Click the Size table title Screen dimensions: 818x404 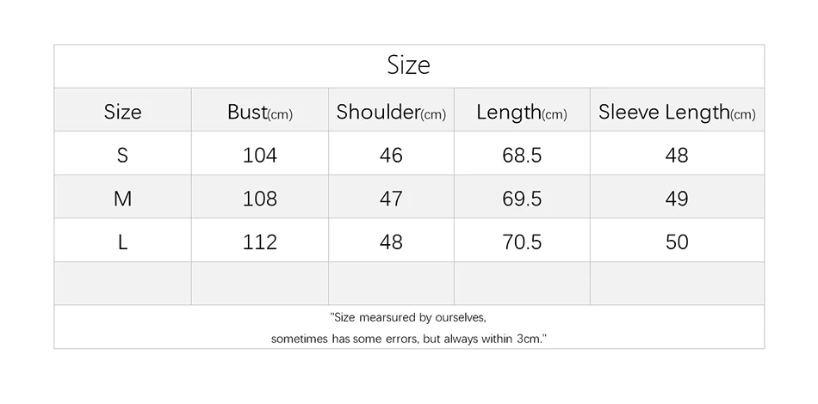pos(408,65)
